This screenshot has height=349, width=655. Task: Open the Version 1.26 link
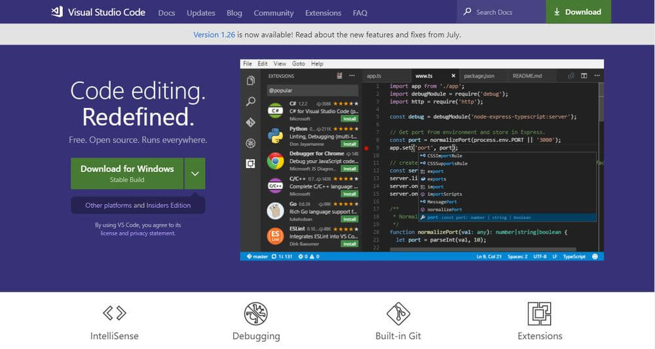(x=214, y=35)
